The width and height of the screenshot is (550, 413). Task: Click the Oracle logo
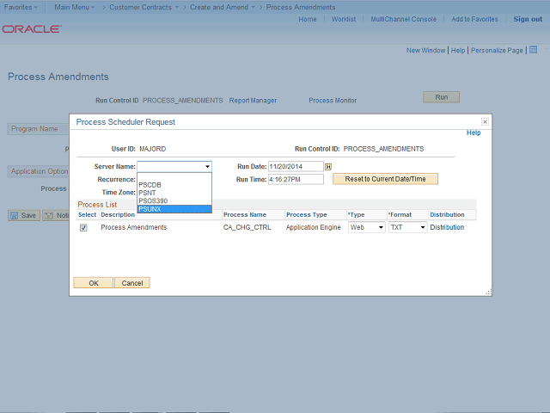click(32, 28)
